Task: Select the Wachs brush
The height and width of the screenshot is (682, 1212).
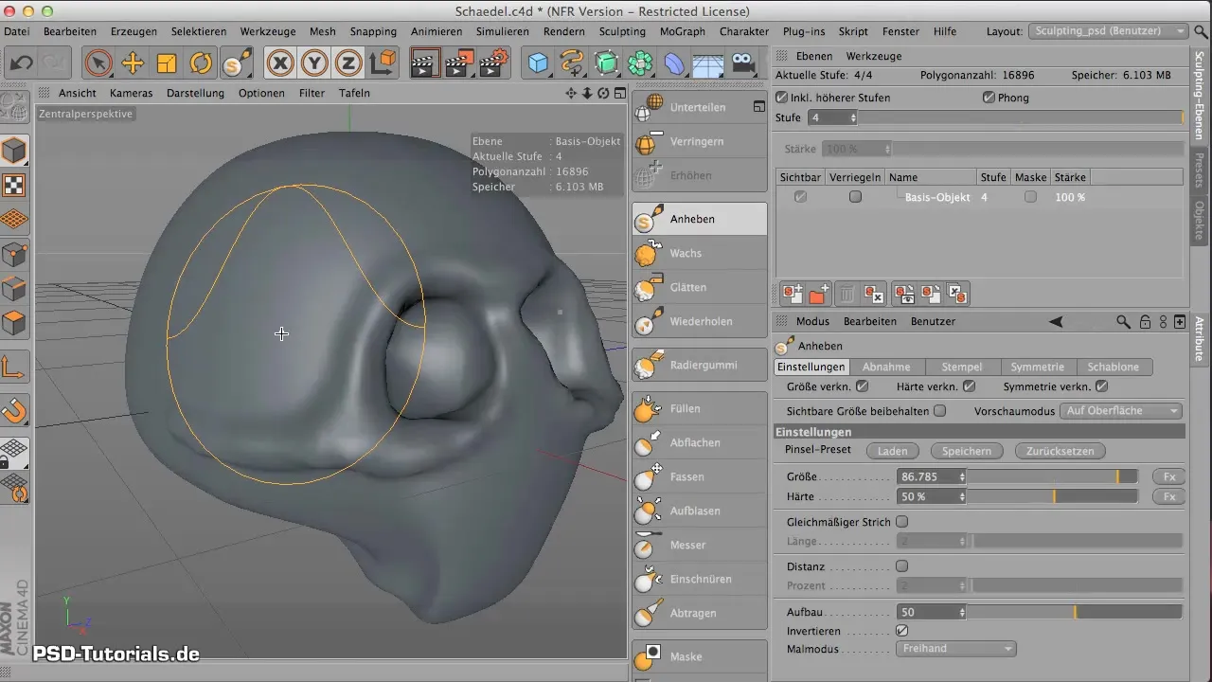Action: pos(700,253)
